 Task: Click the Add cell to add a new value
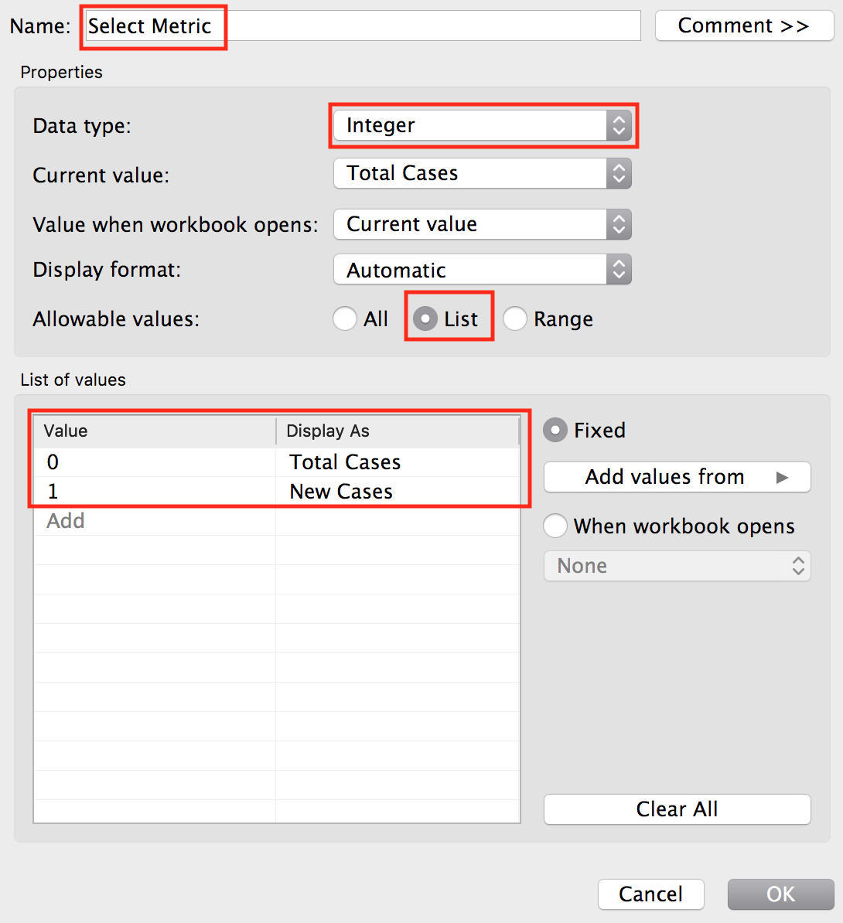pyautogui.click(x=65, y=520)
